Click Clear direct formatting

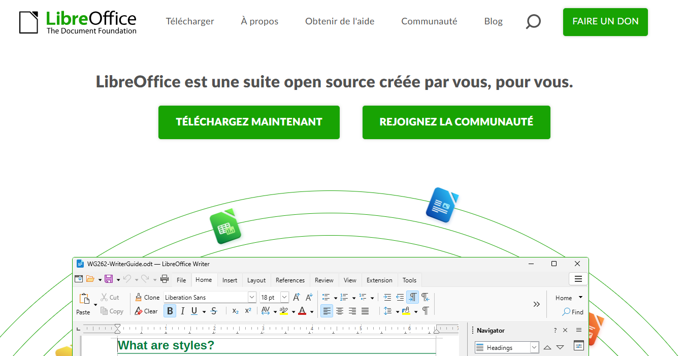click(146, 311)
